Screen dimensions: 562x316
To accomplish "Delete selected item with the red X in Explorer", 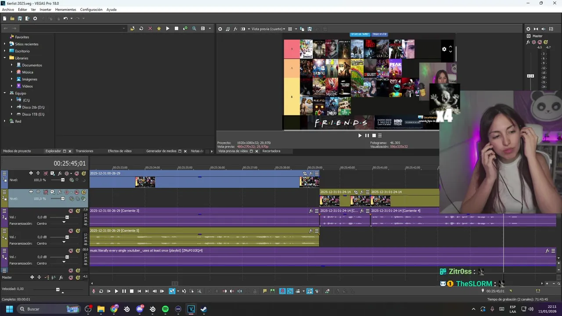I will click(150, 29).
